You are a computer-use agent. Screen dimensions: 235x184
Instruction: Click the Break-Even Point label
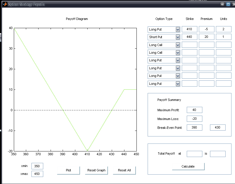click(x=170, y=128)
